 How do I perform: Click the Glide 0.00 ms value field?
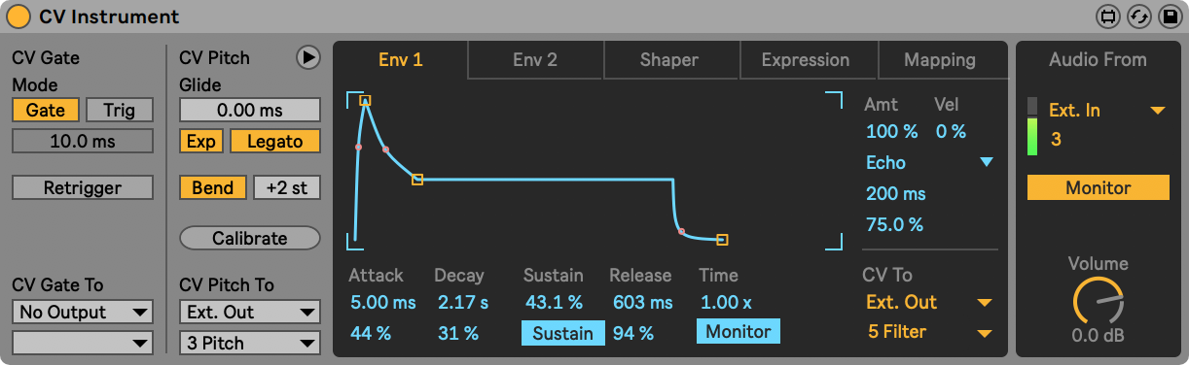(250, 110)
